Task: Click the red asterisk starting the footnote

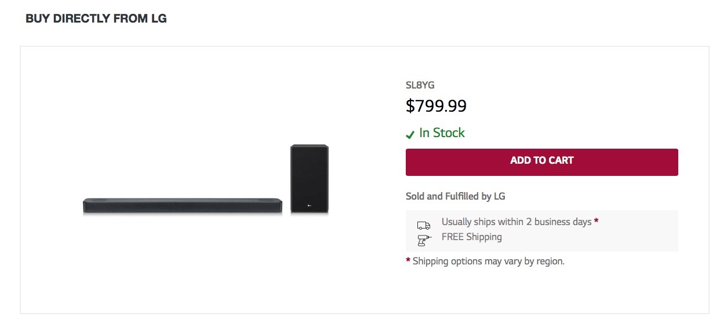Action: [408, 261]
